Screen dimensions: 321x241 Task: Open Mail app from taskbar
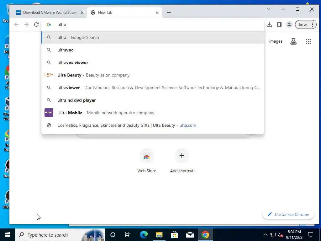pyautogui.click(x=190, y=235)
